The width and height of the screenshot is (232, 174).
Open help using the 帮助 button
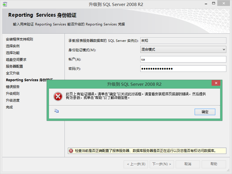(214, 164)
